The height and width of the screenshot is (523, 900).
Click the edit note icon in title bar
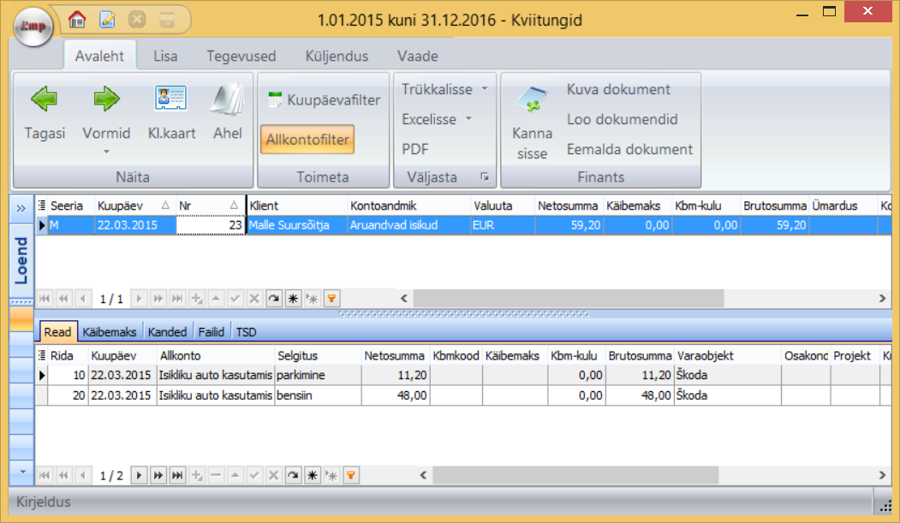click(x=107, y=18)
